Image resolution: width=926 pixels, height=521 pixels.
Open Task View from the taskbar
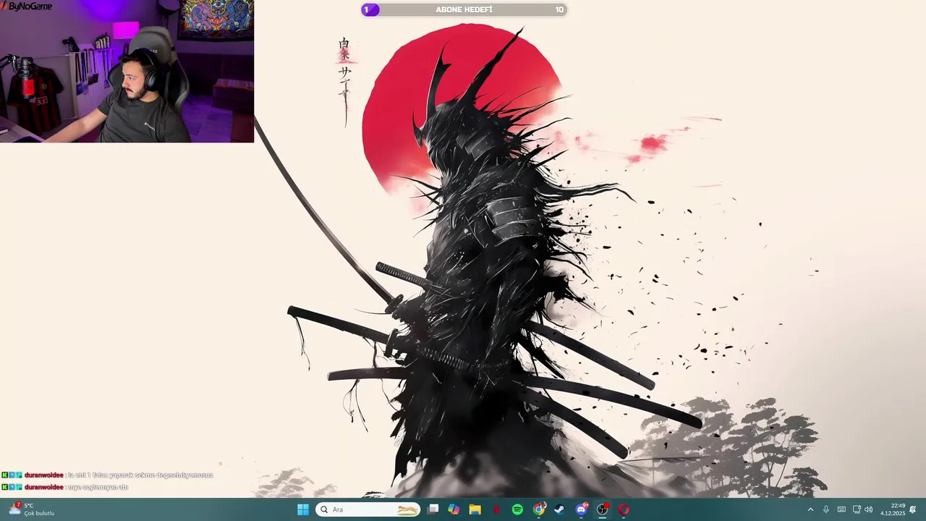pyautogui.click(x=433, y=509)
